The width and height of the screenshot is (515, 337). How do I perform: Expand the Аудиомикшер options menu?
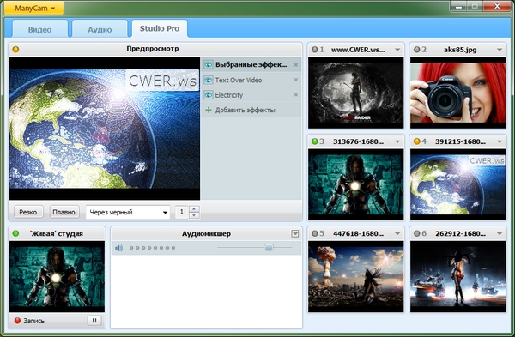coord(295,233)
